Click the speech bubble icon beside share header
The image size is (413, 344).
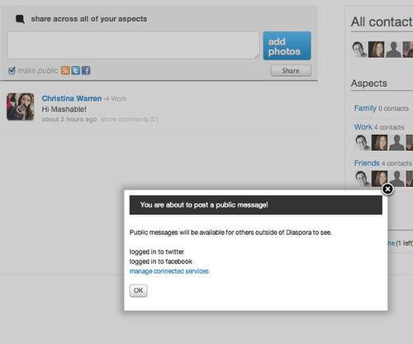[x=20, y=19]
